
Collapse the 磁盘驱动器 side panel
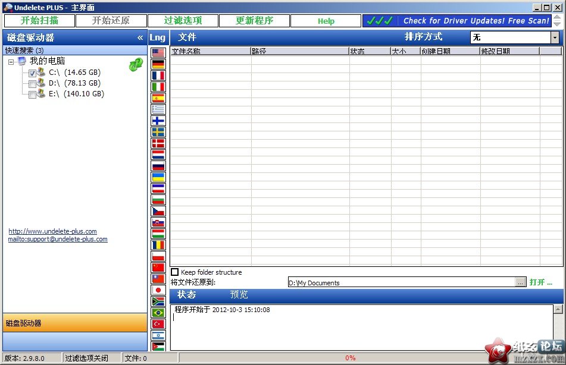[140, 37]
